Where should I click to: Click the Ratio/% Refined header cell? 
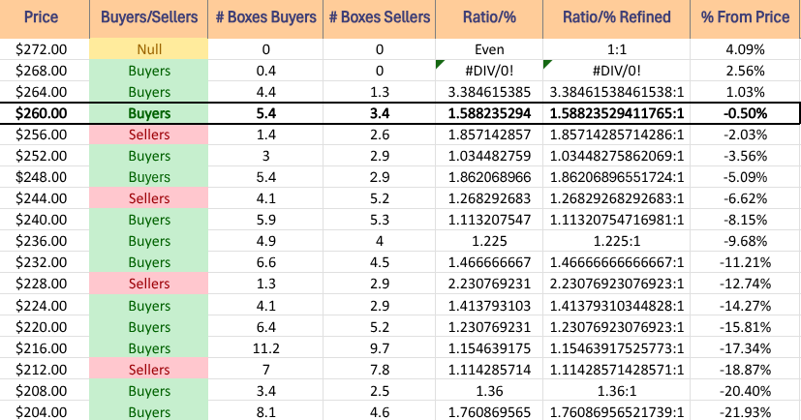click(615, 18)
